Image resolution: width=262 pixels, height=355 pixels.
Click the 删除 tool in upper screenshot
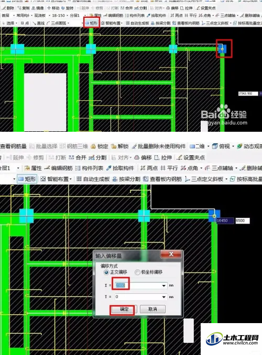(8, 8)
